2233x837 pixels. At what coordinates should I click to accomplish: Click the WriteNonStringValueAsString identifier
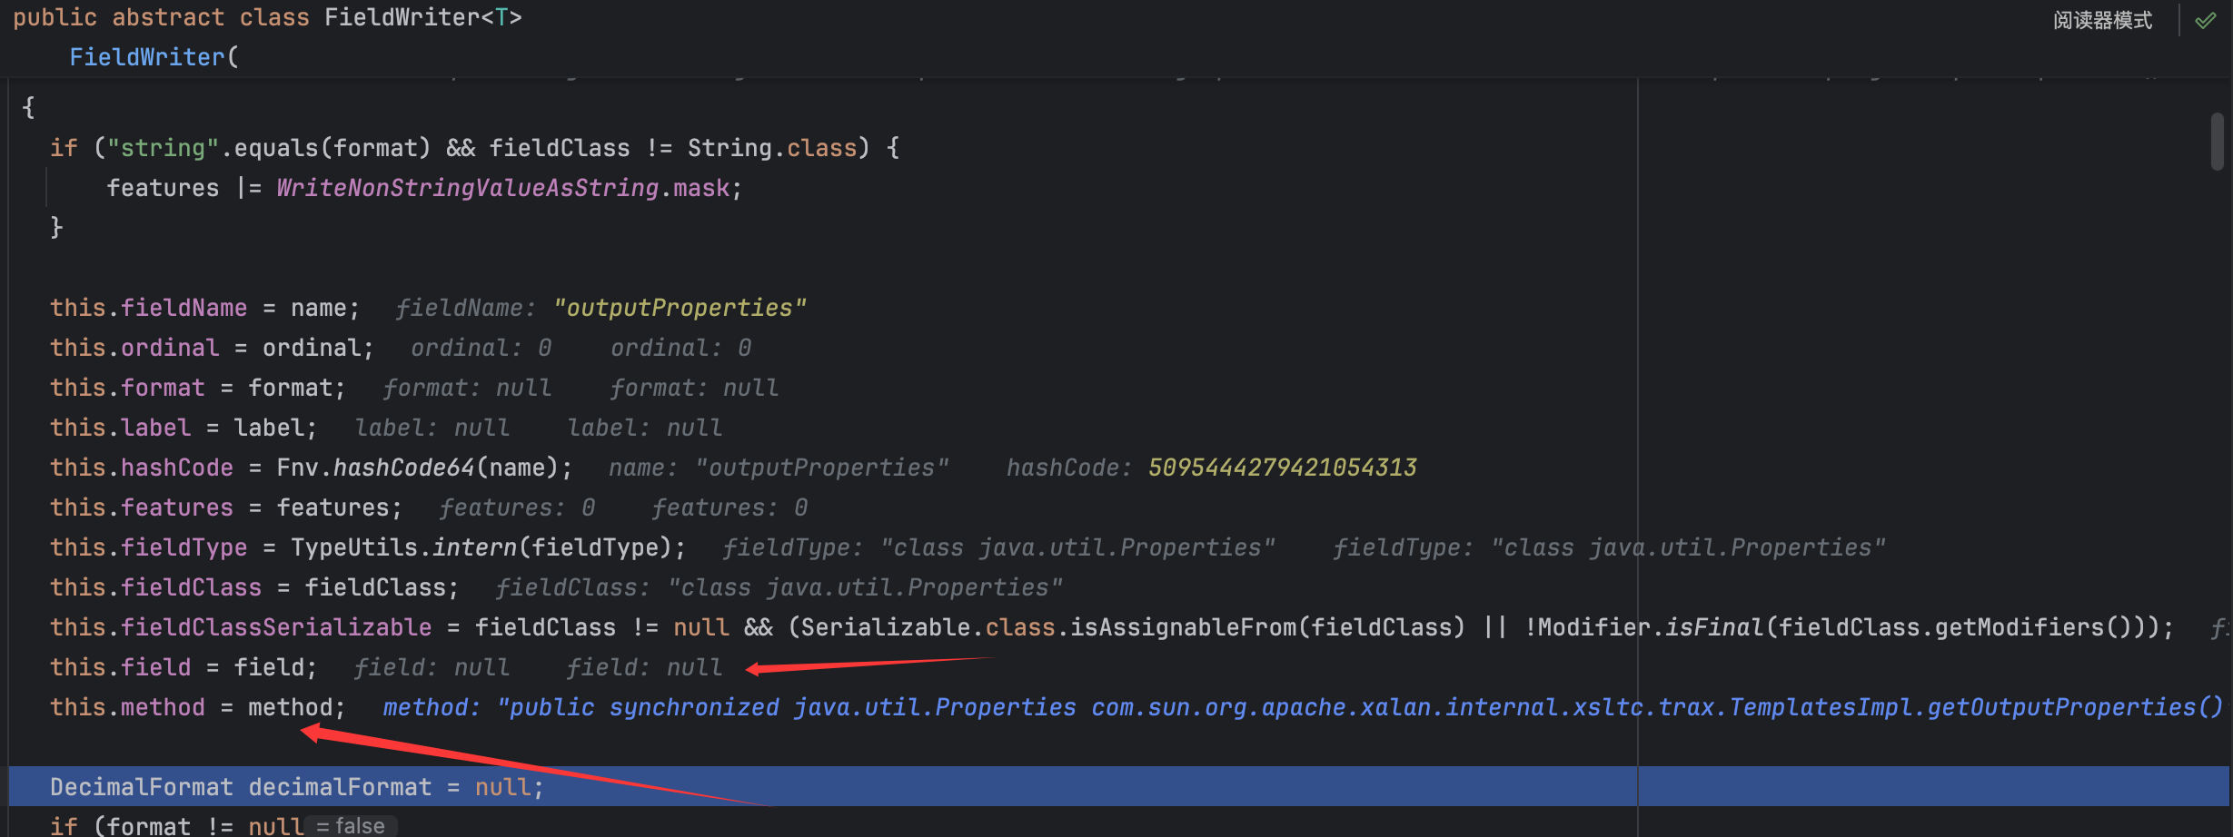coord(467,188)
